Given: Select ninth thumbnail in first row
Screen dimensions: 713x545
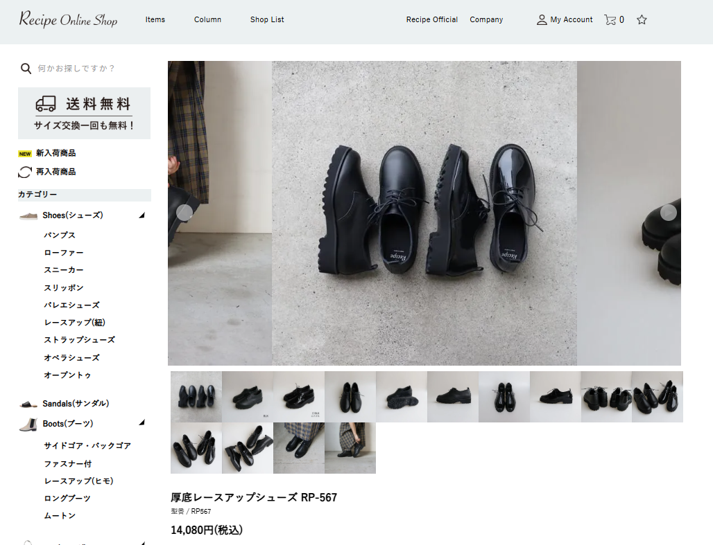Looking at the screenshot, I should tap(607, 397).
